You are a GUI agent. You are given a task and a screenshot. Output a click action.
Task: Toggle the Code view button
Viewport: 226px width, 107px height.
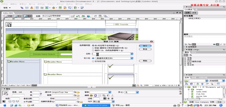pos(8,16)
